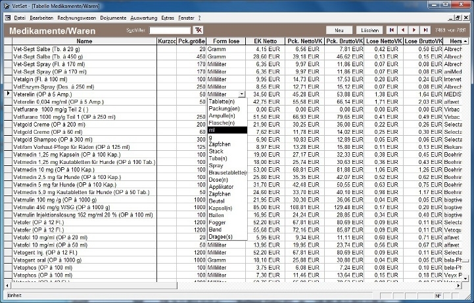Image resolution: width=474 pixels, height=303 pixels.
Task: Jump to the first record
Action: [392, 30]
